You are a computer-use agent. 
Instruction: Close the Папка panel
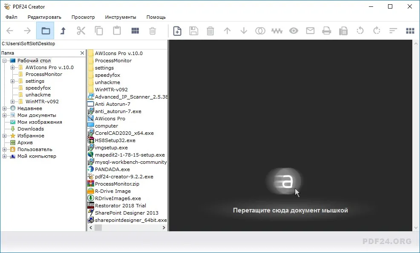(82, 53)
